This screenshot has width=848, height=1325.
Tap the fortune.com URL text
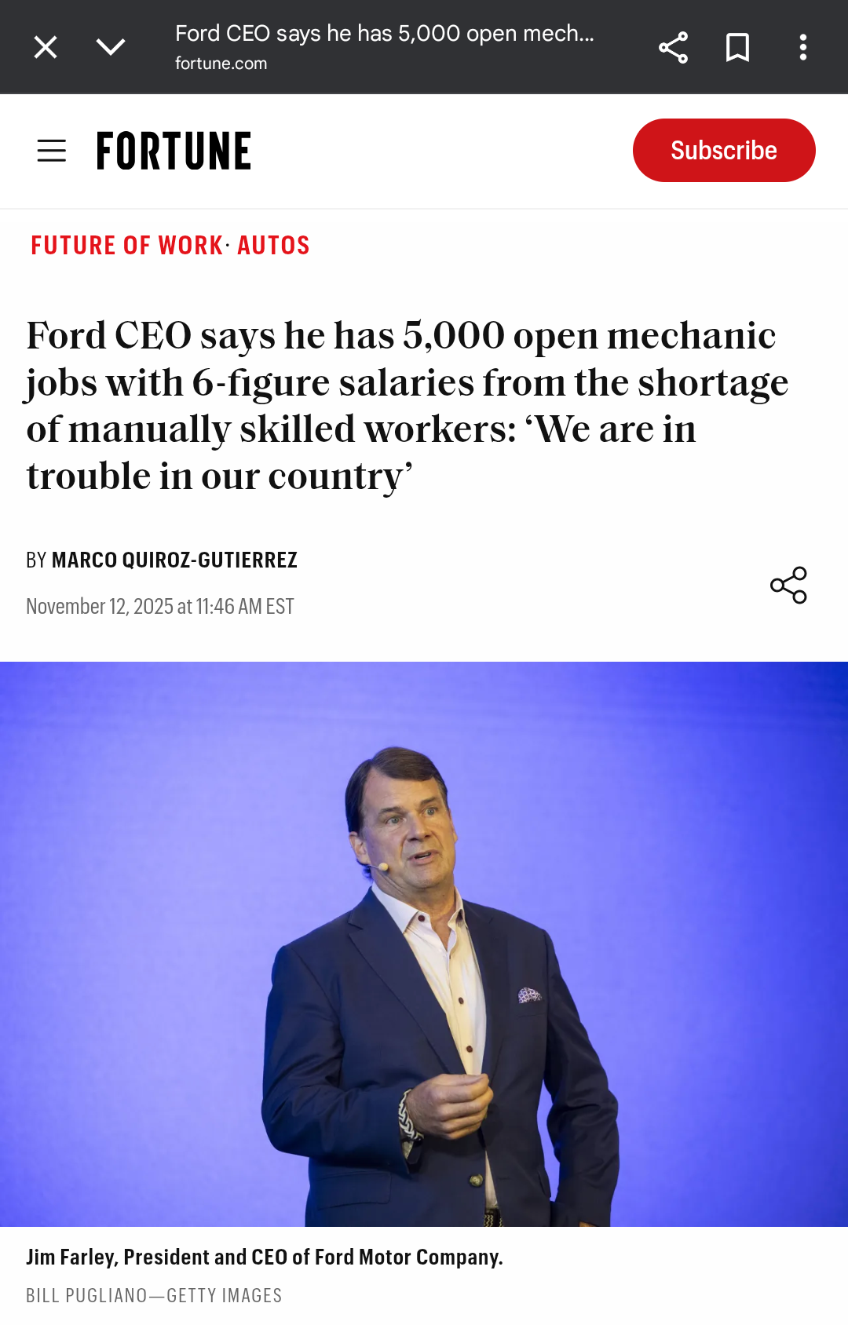pos(221,64)
